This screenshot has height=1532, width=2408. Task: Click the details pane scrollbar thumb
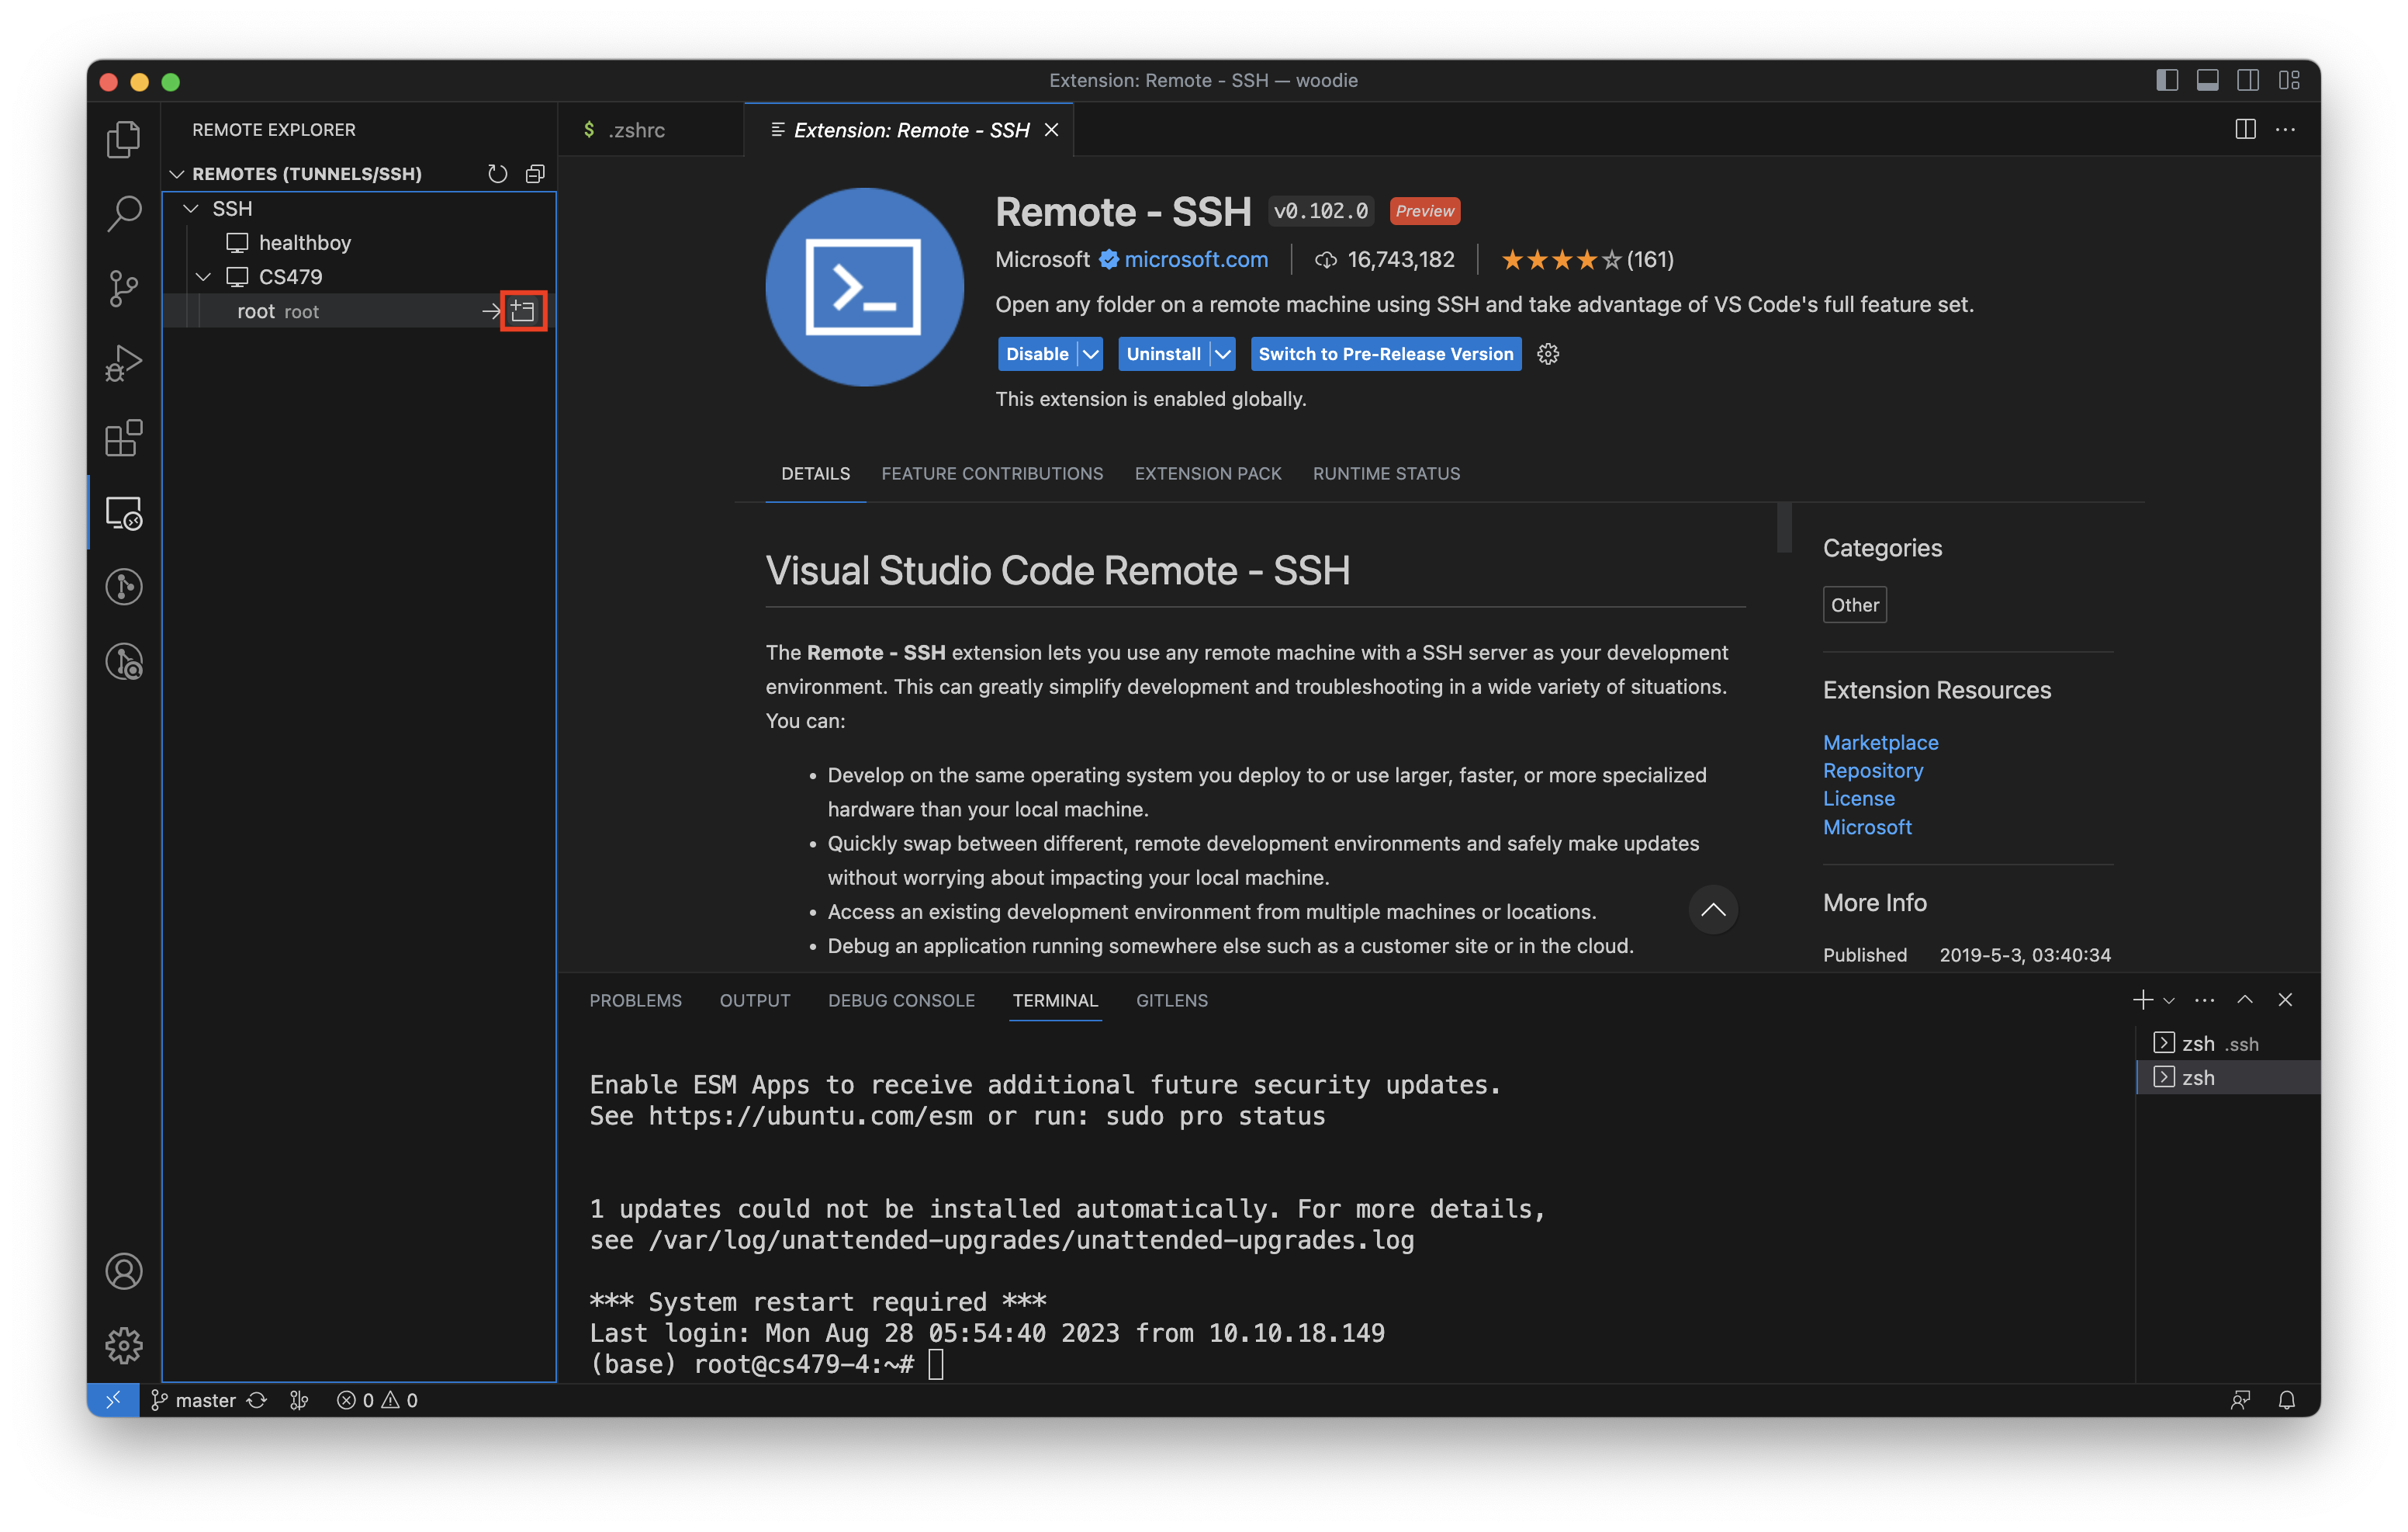tap(1784, 527)
